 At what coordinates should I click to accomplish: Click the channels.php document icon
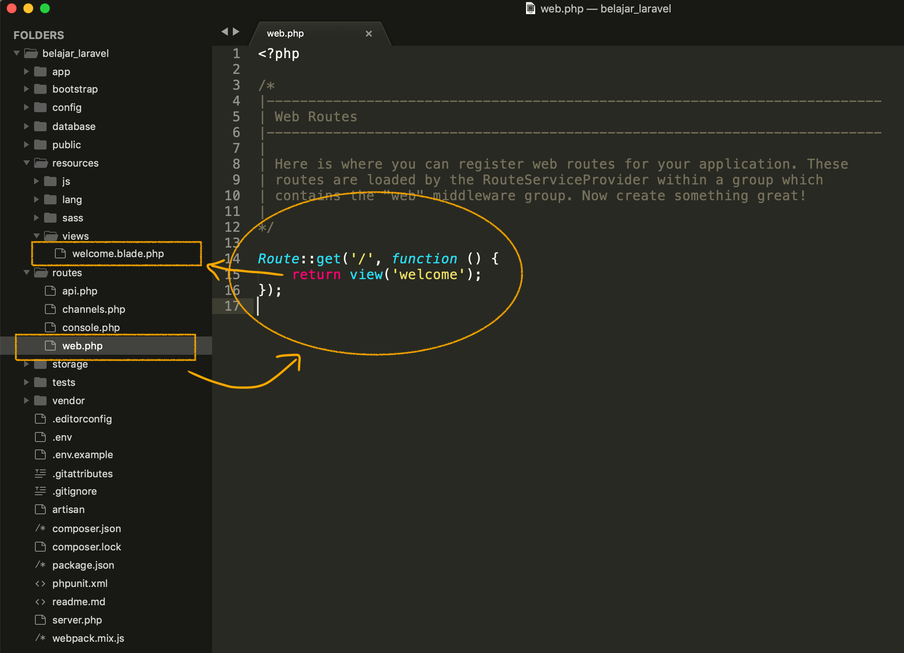coord(50,309)
